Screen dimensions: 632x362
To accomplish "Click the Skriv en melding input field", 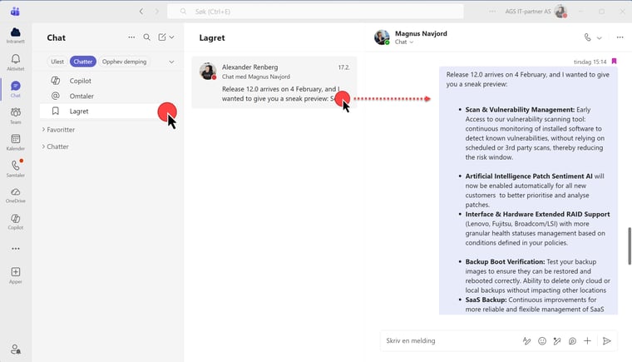I will [x=449, y=340].
